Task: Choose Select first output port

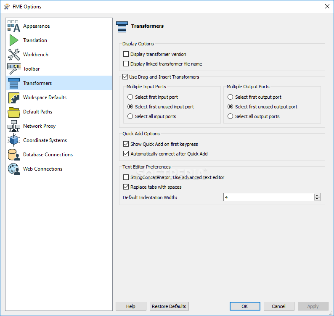Action: (x=230, y=97)
